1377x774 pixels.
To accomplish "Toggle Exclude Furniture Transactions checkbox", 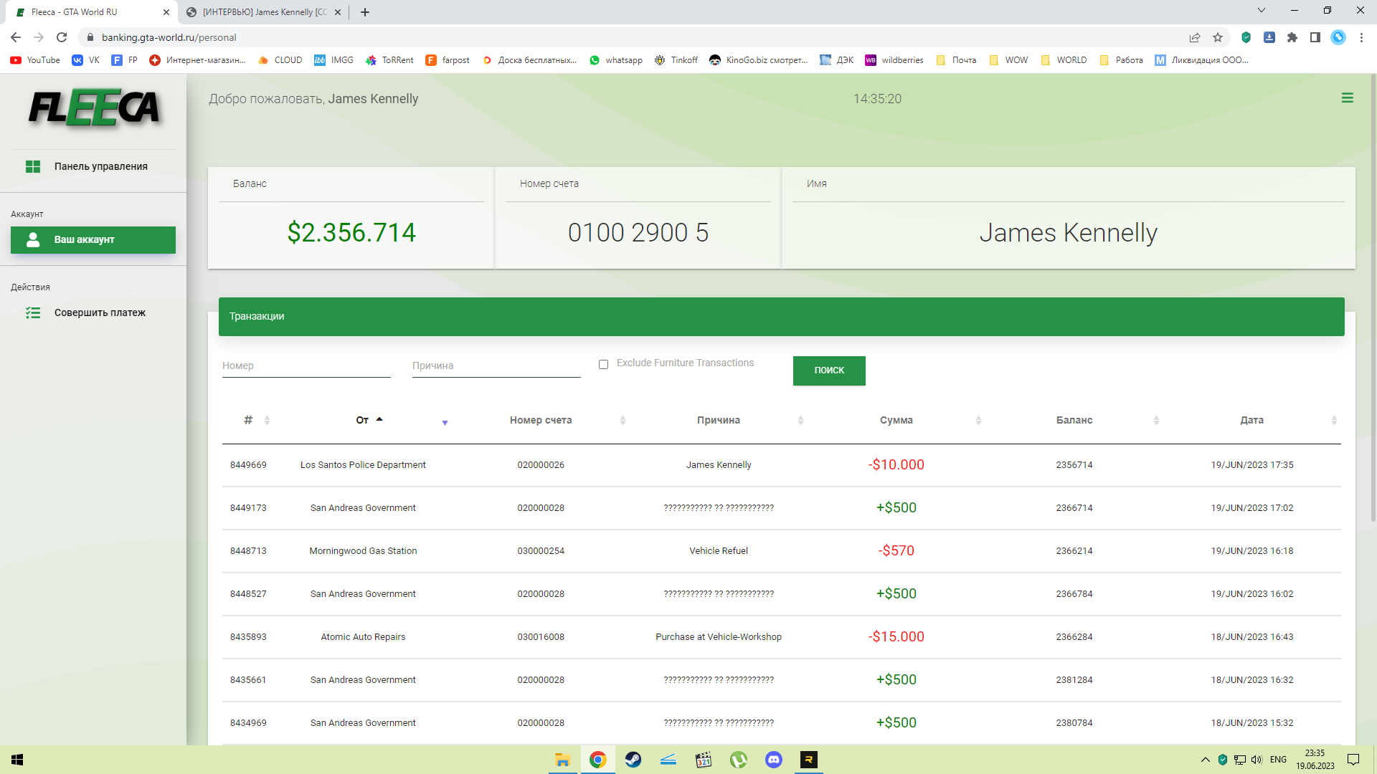I will (x=604, y=364).
